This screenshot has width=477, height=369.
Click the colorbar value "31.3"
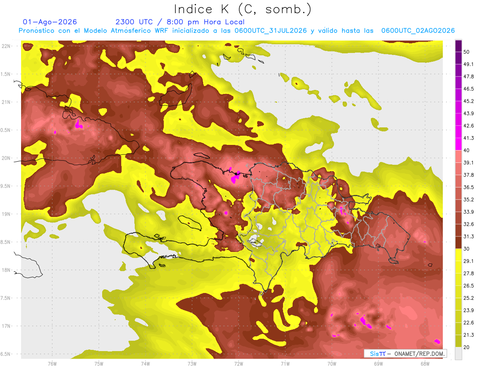point(468,236)
